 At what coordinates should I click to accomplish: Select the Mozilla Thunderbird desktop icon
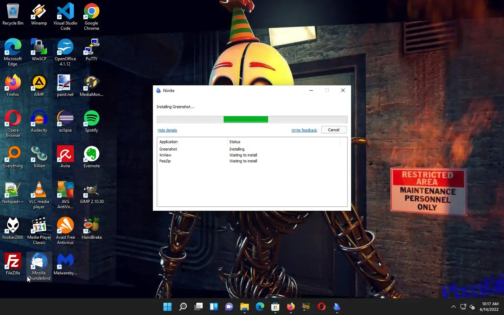[x=39, y=267]
